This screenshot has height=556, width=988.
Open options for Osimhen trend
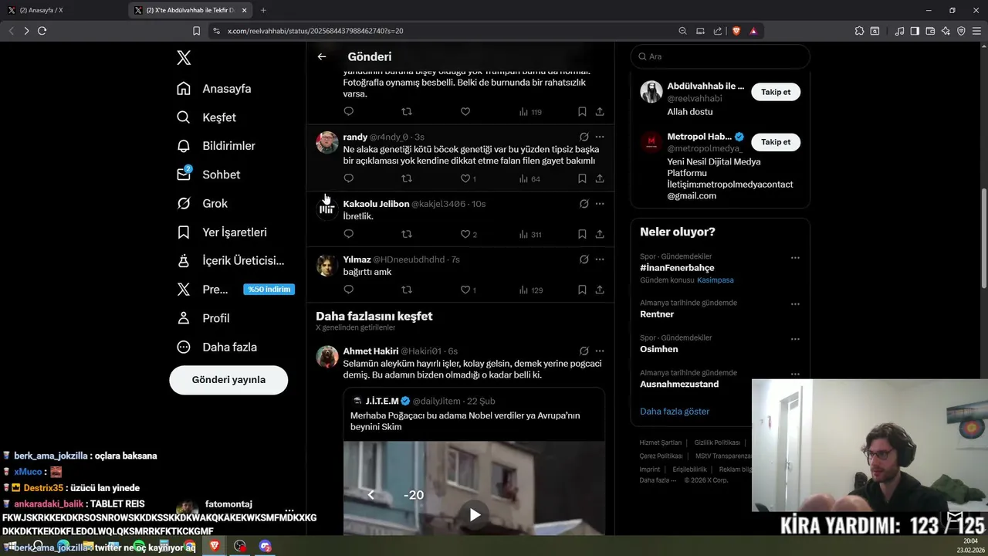tap(795, 338)
